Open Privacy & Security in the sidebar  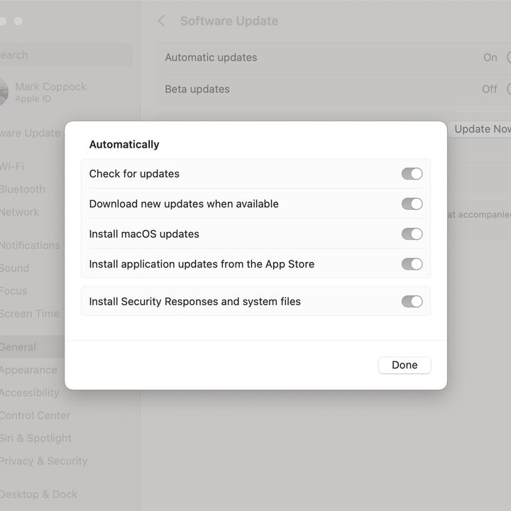[x=44, y=461]
